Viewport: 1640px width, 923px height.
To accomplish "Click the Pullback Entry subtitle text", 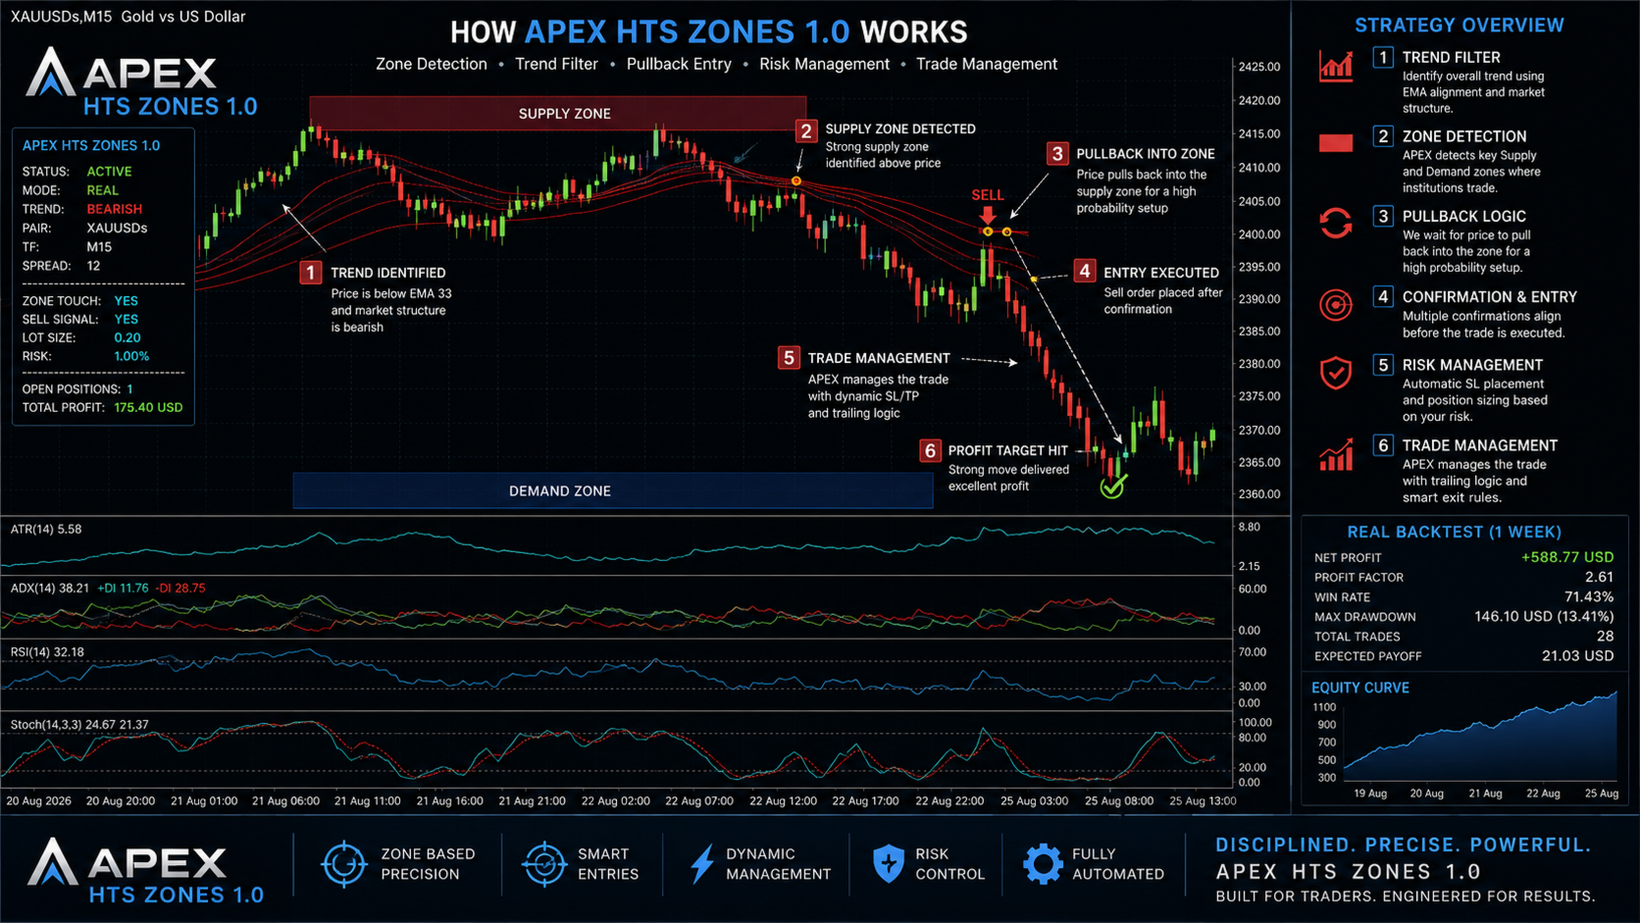I will [679, 64].
